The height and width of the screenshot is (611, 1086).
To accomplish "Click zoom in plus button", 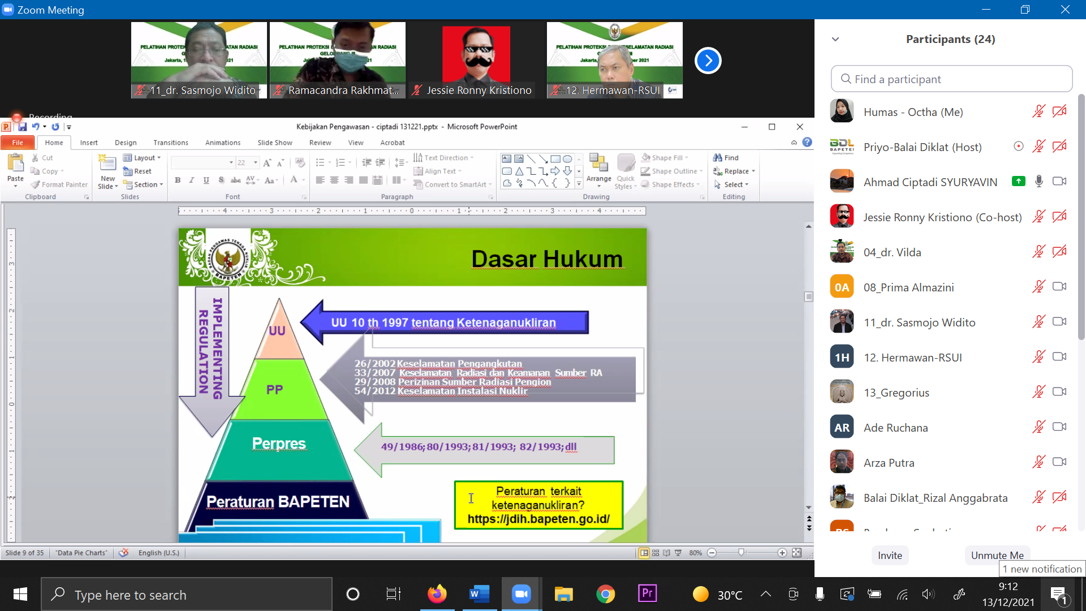I will pos(782,553).
